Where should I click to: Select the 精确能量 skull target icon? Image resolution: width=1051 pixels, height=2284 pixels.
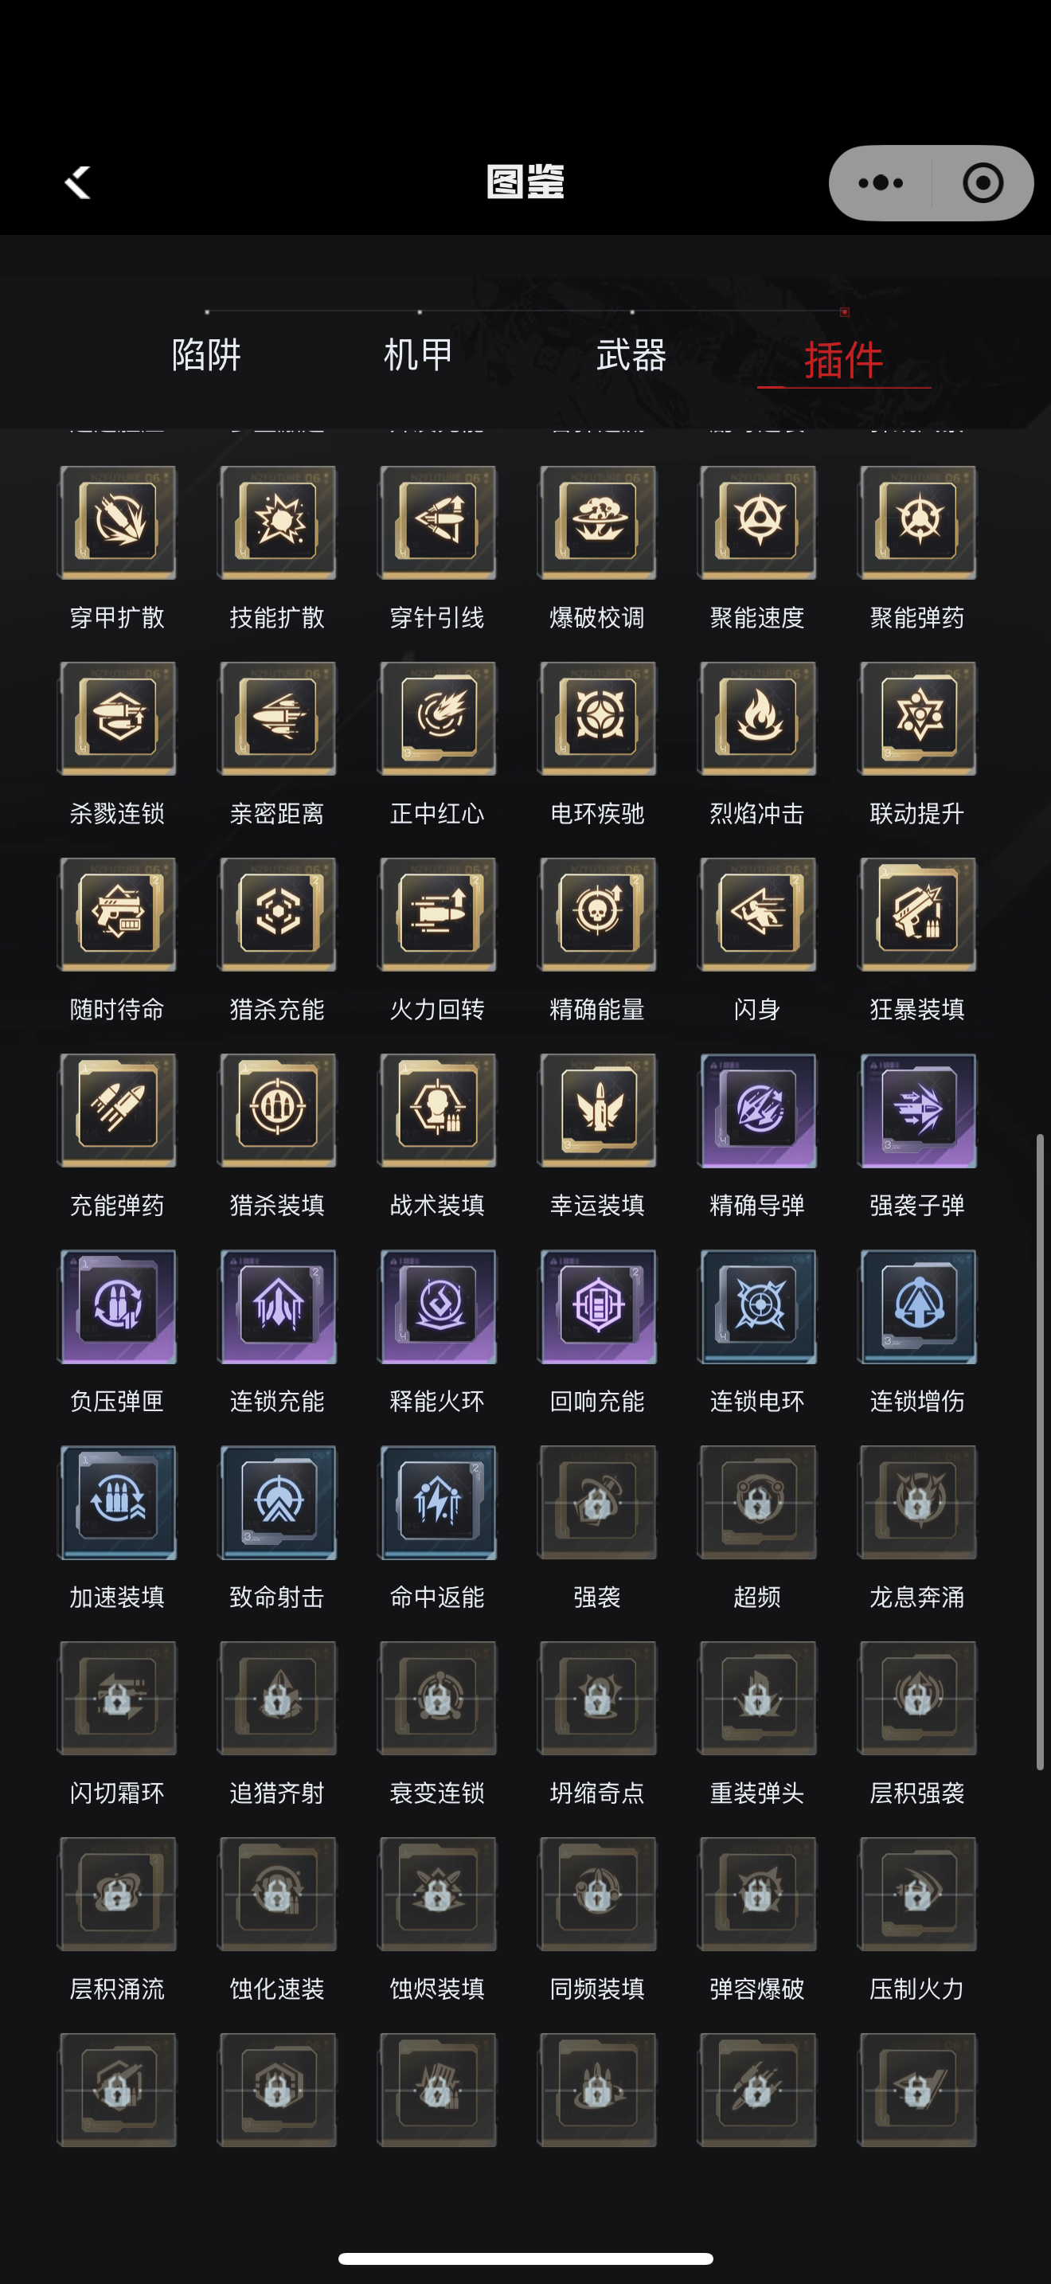pyautogui.click(x=597, y=914)
